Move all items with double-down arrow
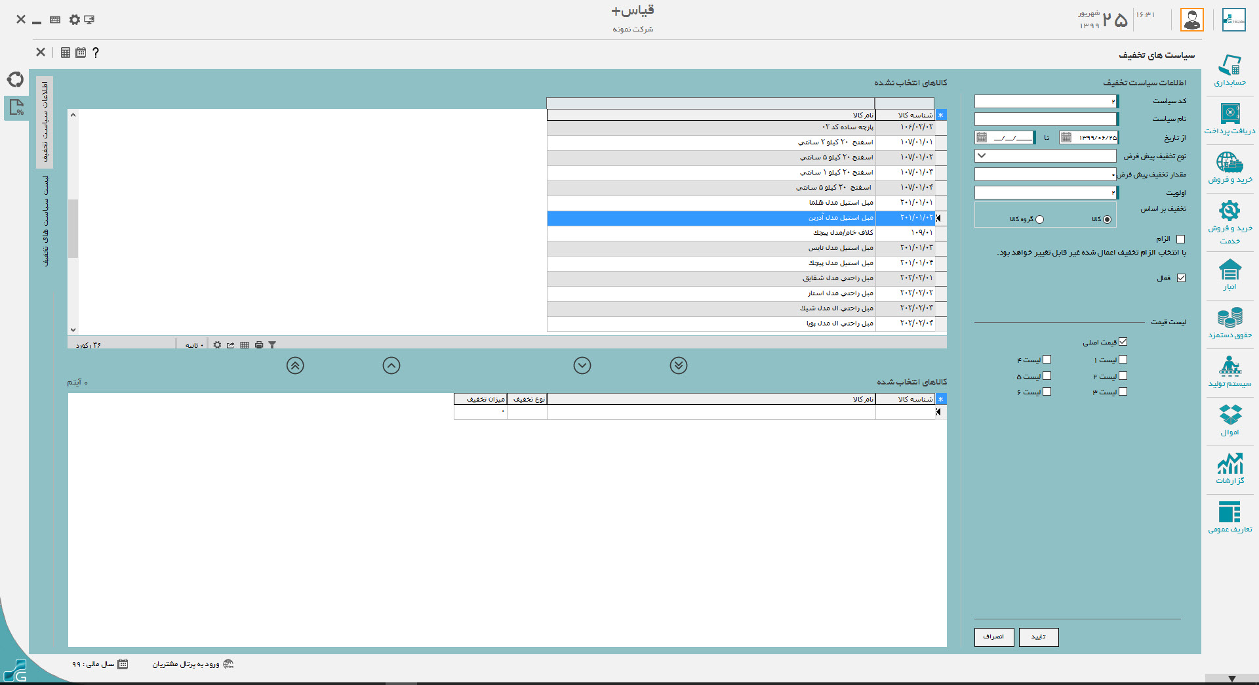Viewport: 1259px width, 685px height. tap(679, 365)
